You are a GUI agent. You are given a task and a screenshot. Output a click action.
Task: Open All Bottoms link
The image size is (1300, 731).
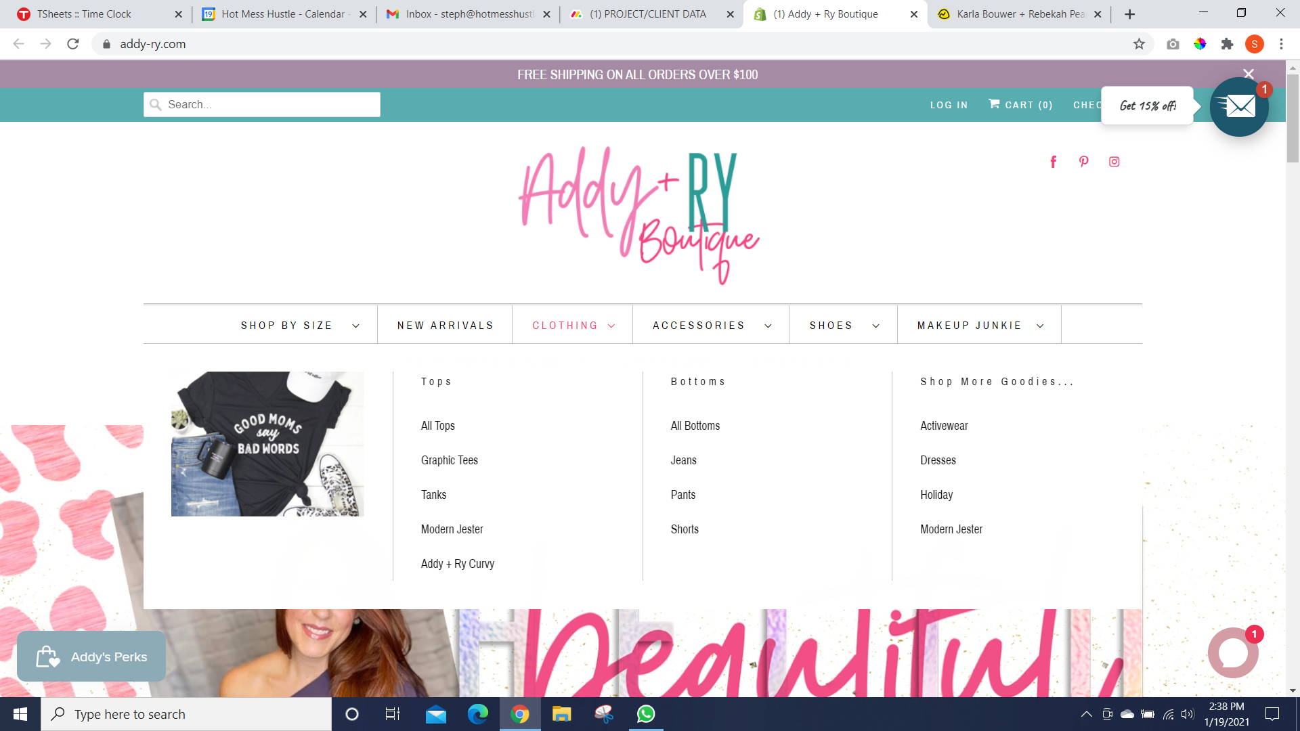tap(695, 426)
